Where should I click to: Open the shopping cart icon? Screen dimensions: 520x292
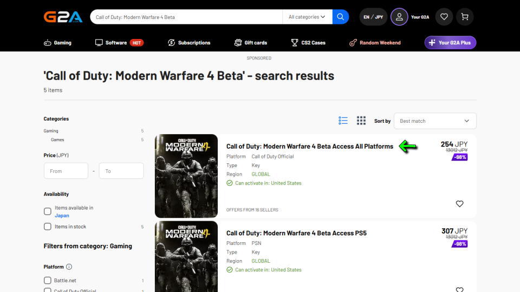(x=465, y=17)
